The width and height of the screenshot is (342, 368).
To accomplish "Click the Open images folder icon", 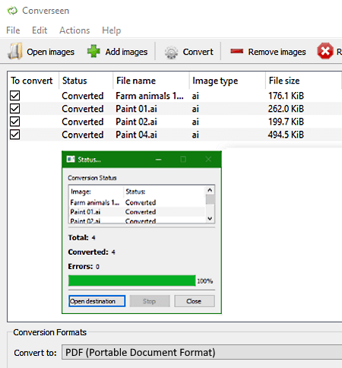I will tap(15, 52).
